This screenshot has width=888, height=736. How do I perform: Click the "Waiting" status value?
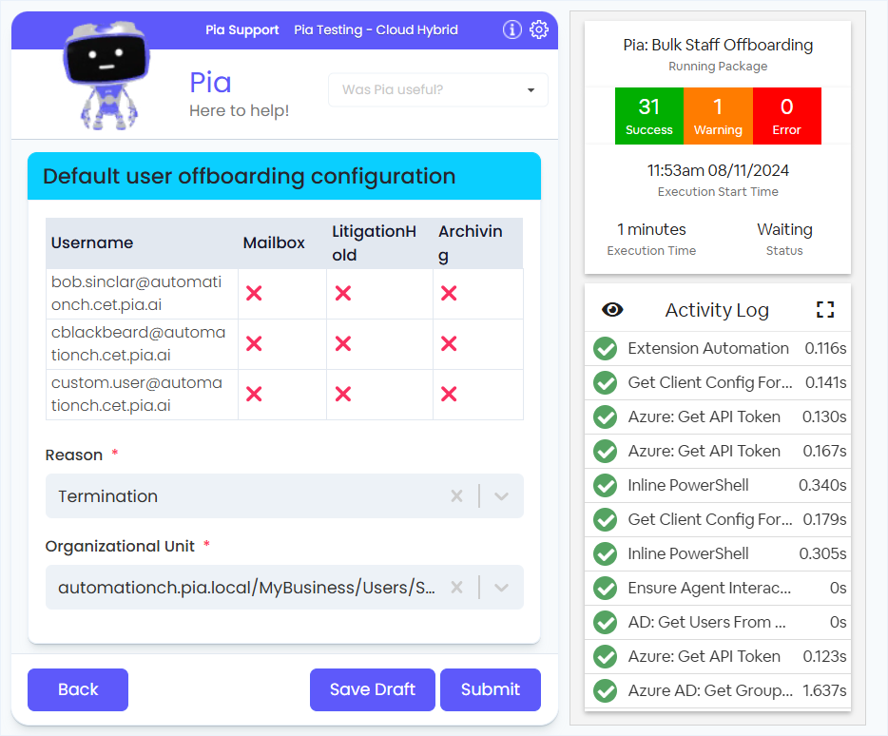[784, 229]
